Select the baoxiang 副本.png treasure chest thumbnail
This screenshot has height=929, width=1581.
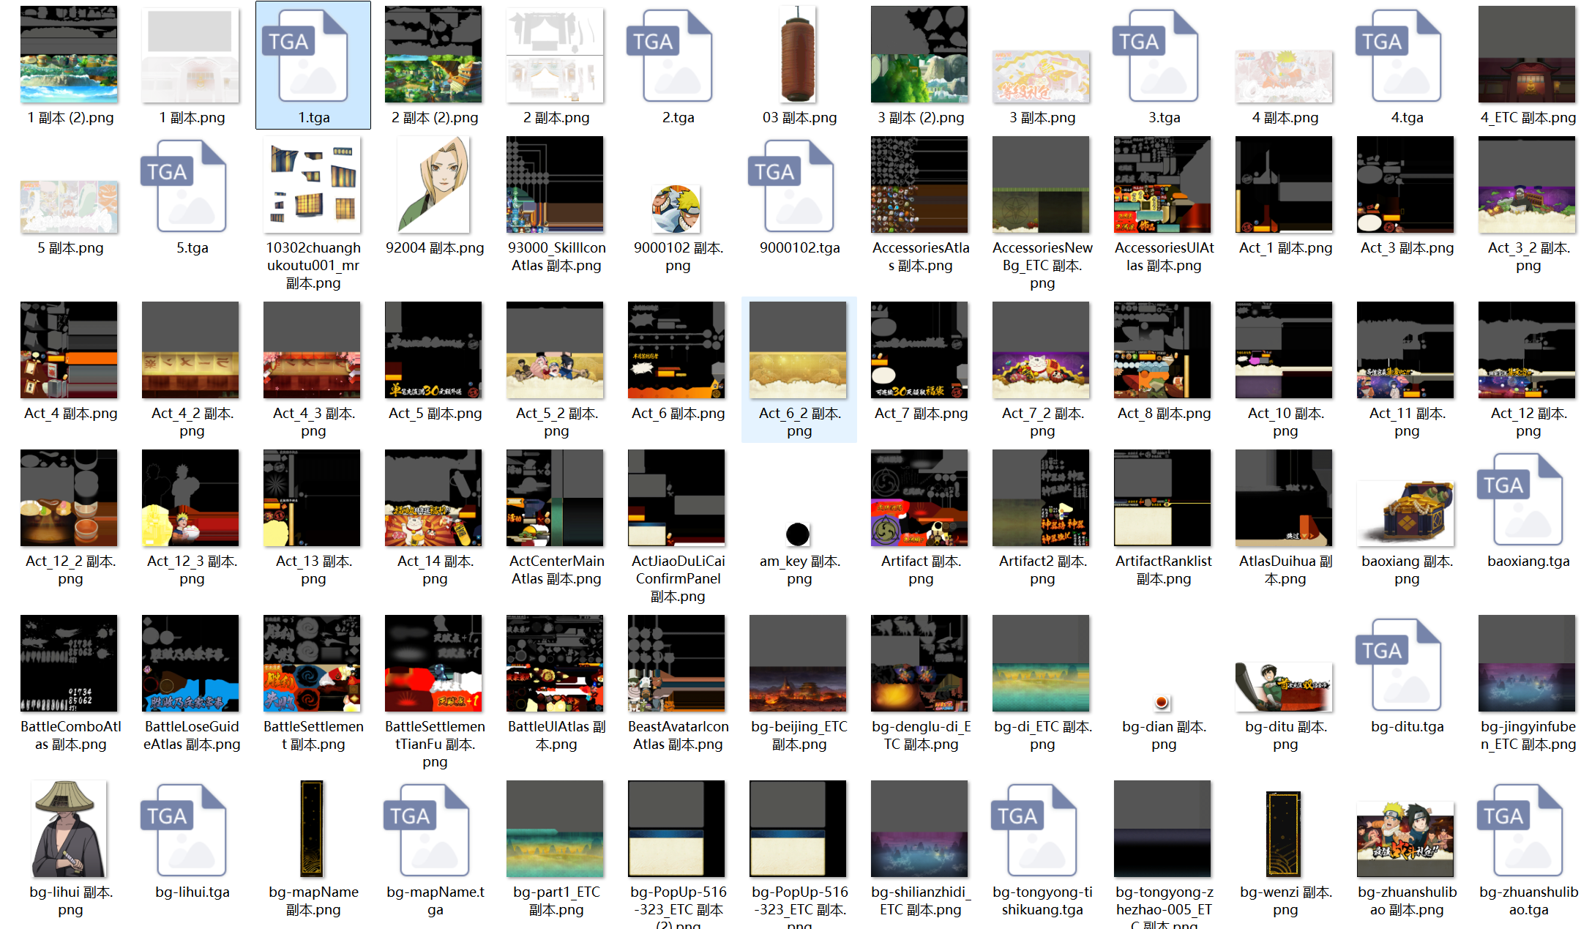[1405, 514]
